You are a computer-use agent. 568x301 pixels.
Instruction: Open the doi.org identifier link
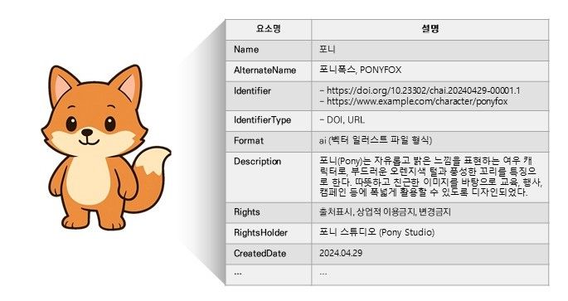click(x=423, y=90)
